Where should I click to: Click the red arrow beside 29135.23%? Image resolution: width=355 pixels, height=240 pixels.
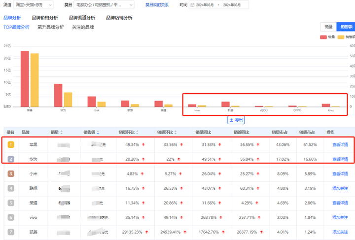coord(147,232)
